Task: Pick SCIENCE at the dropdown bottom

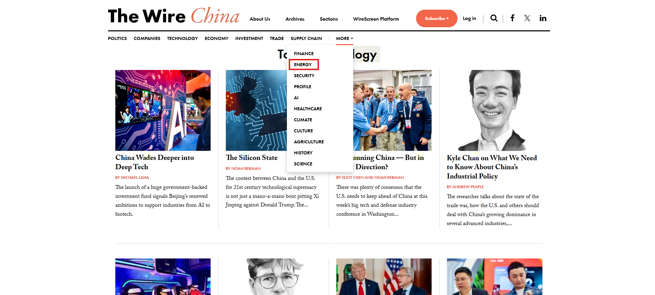Action: pos(303,164)
